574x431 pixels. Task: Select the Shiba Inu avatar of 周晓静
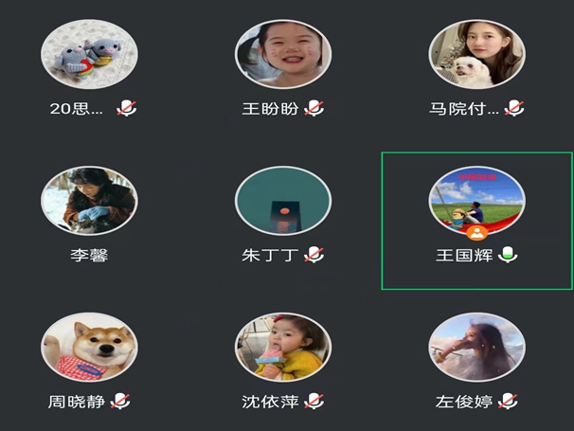[x=89, y=347]
